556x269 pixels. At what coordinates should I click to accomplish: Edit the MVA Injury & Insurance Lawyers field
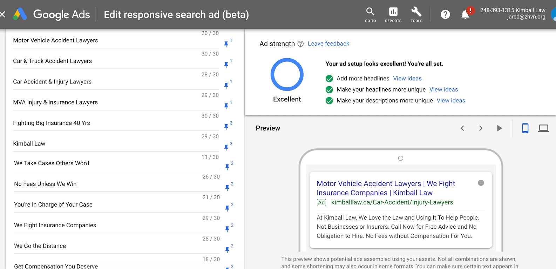(x=116, y=102)
